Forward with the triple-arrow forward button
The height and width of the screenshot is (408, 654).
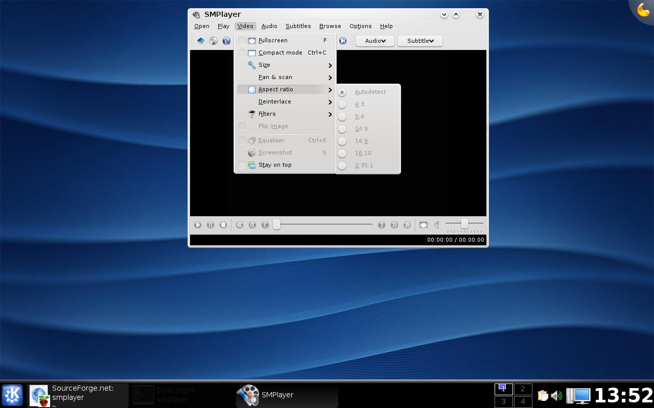[407, 225]
